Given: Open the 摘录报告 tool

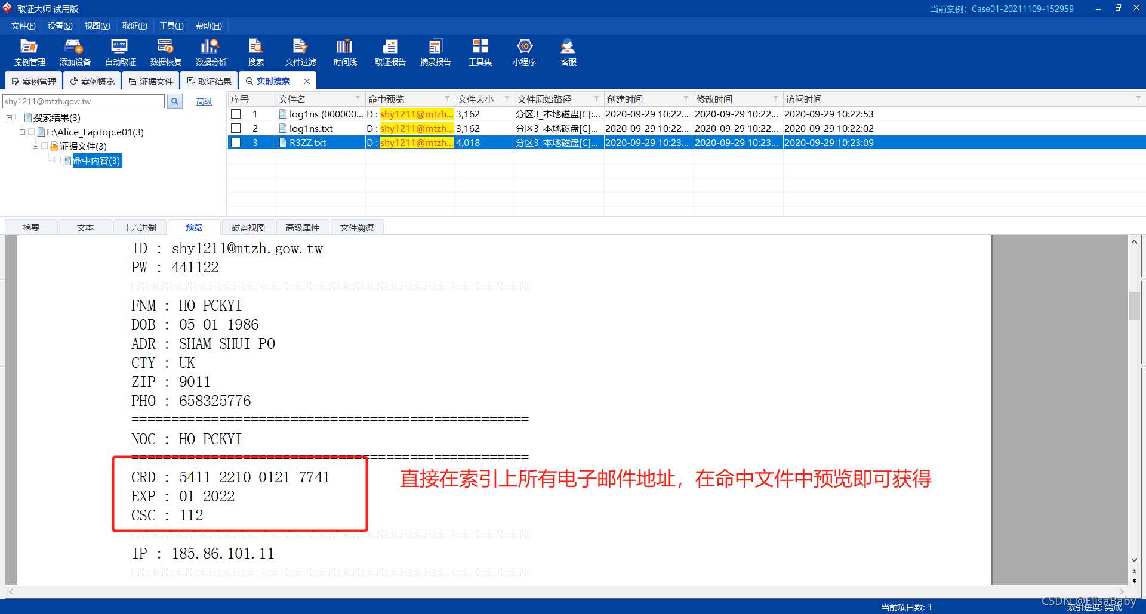Looking at the screenshot, I should point(435,52).
